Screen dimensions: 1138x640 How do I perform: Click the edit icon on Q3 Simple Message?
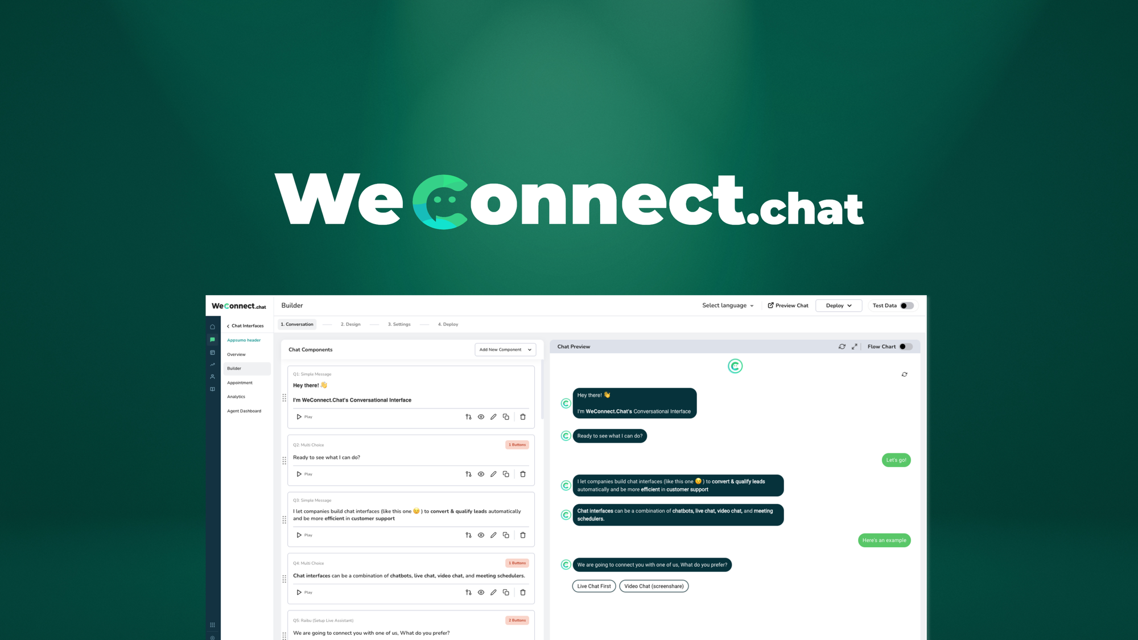[494, 535]
